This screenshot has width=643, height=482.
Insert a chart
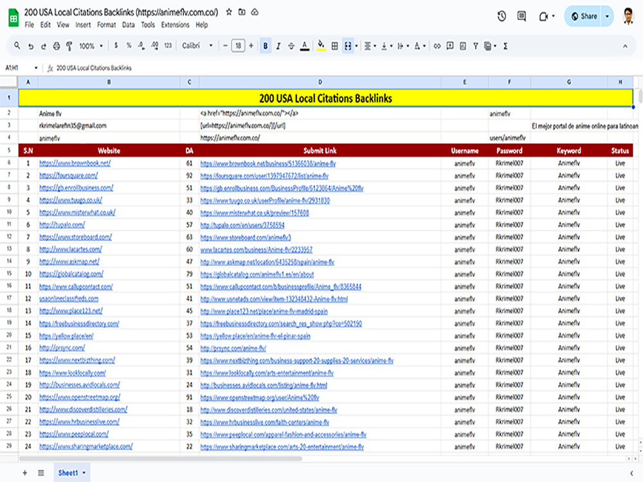462,46
